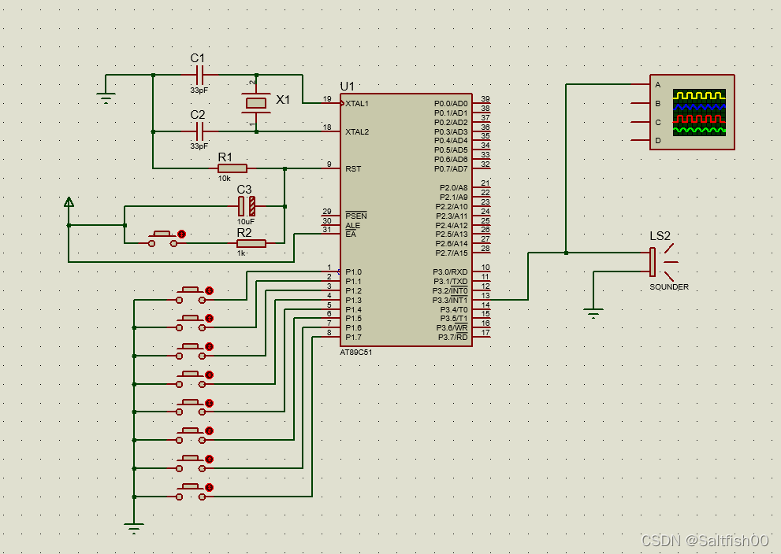Select the oscilloscope instrument
This screenshot has width=781, height=554.
[692, 112]
